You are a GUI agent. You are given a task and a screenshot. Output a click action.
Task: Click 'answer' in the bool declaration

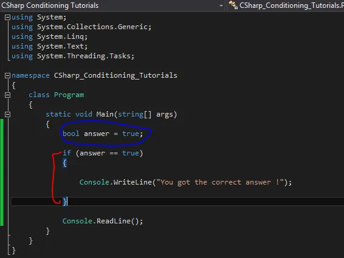tap(96, 134)
